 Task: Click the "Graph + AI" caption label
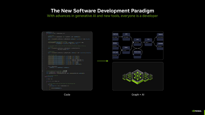coord(138,95)
